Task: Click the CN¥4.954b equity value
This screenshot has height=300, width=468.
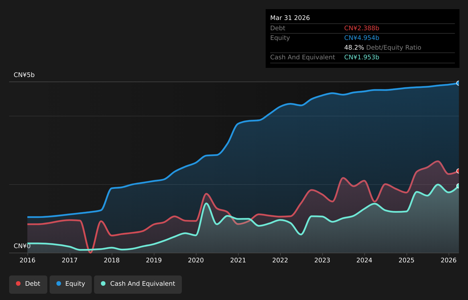Action: click(x=362, y=38)
